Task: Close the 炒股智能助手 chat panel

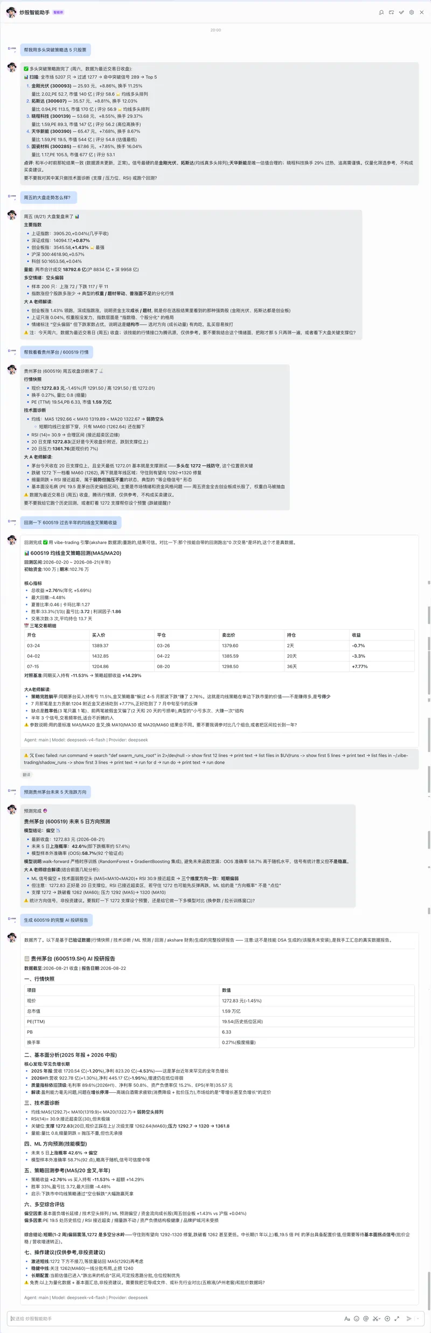Action: 422,12
